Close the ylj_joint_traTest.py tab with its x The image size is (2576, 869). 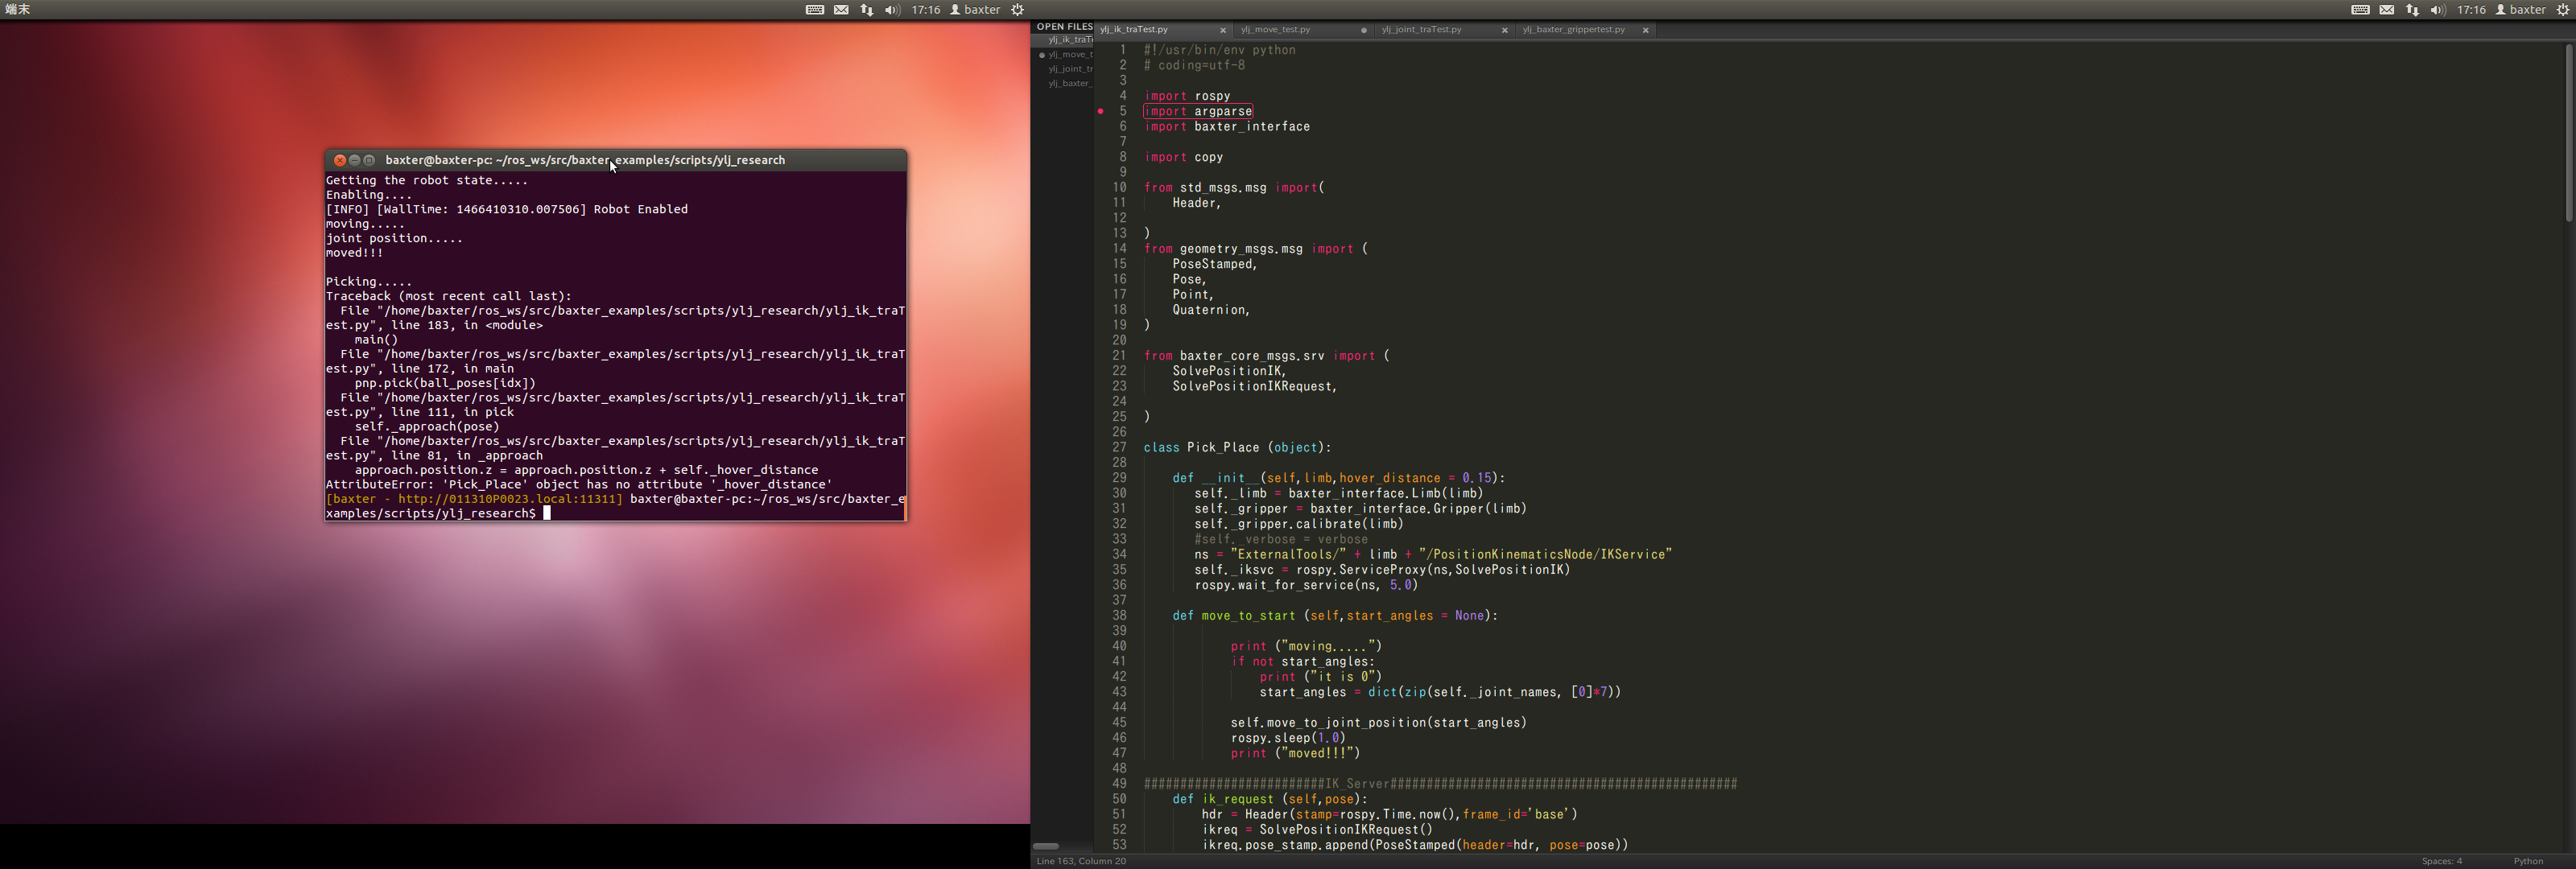click(1504, 30)
